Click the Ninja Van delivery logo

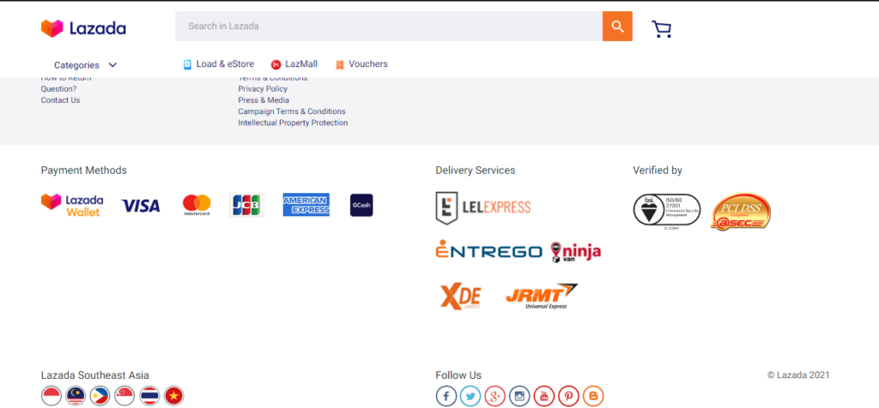tap(576, 252)
